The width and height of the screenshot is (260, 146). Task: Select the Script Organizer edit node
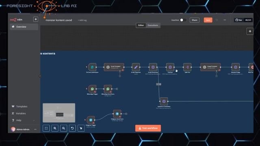136,67
